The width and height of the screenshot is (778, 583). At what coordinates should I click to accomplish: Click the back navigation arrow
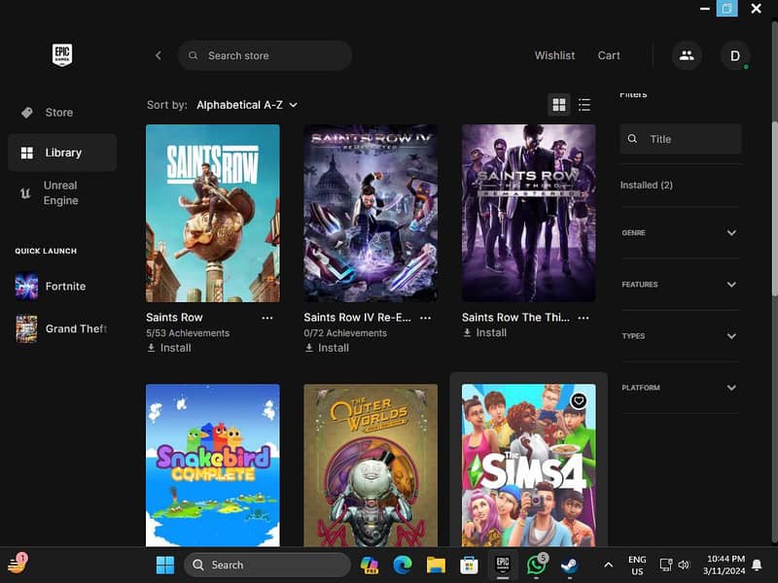pos(159,55)
